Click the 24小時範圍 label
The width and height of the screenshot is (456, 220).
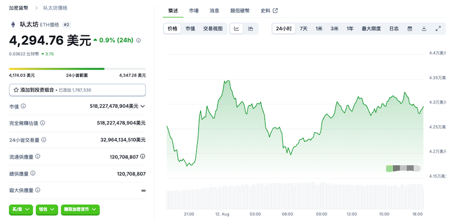click(77, 75)
